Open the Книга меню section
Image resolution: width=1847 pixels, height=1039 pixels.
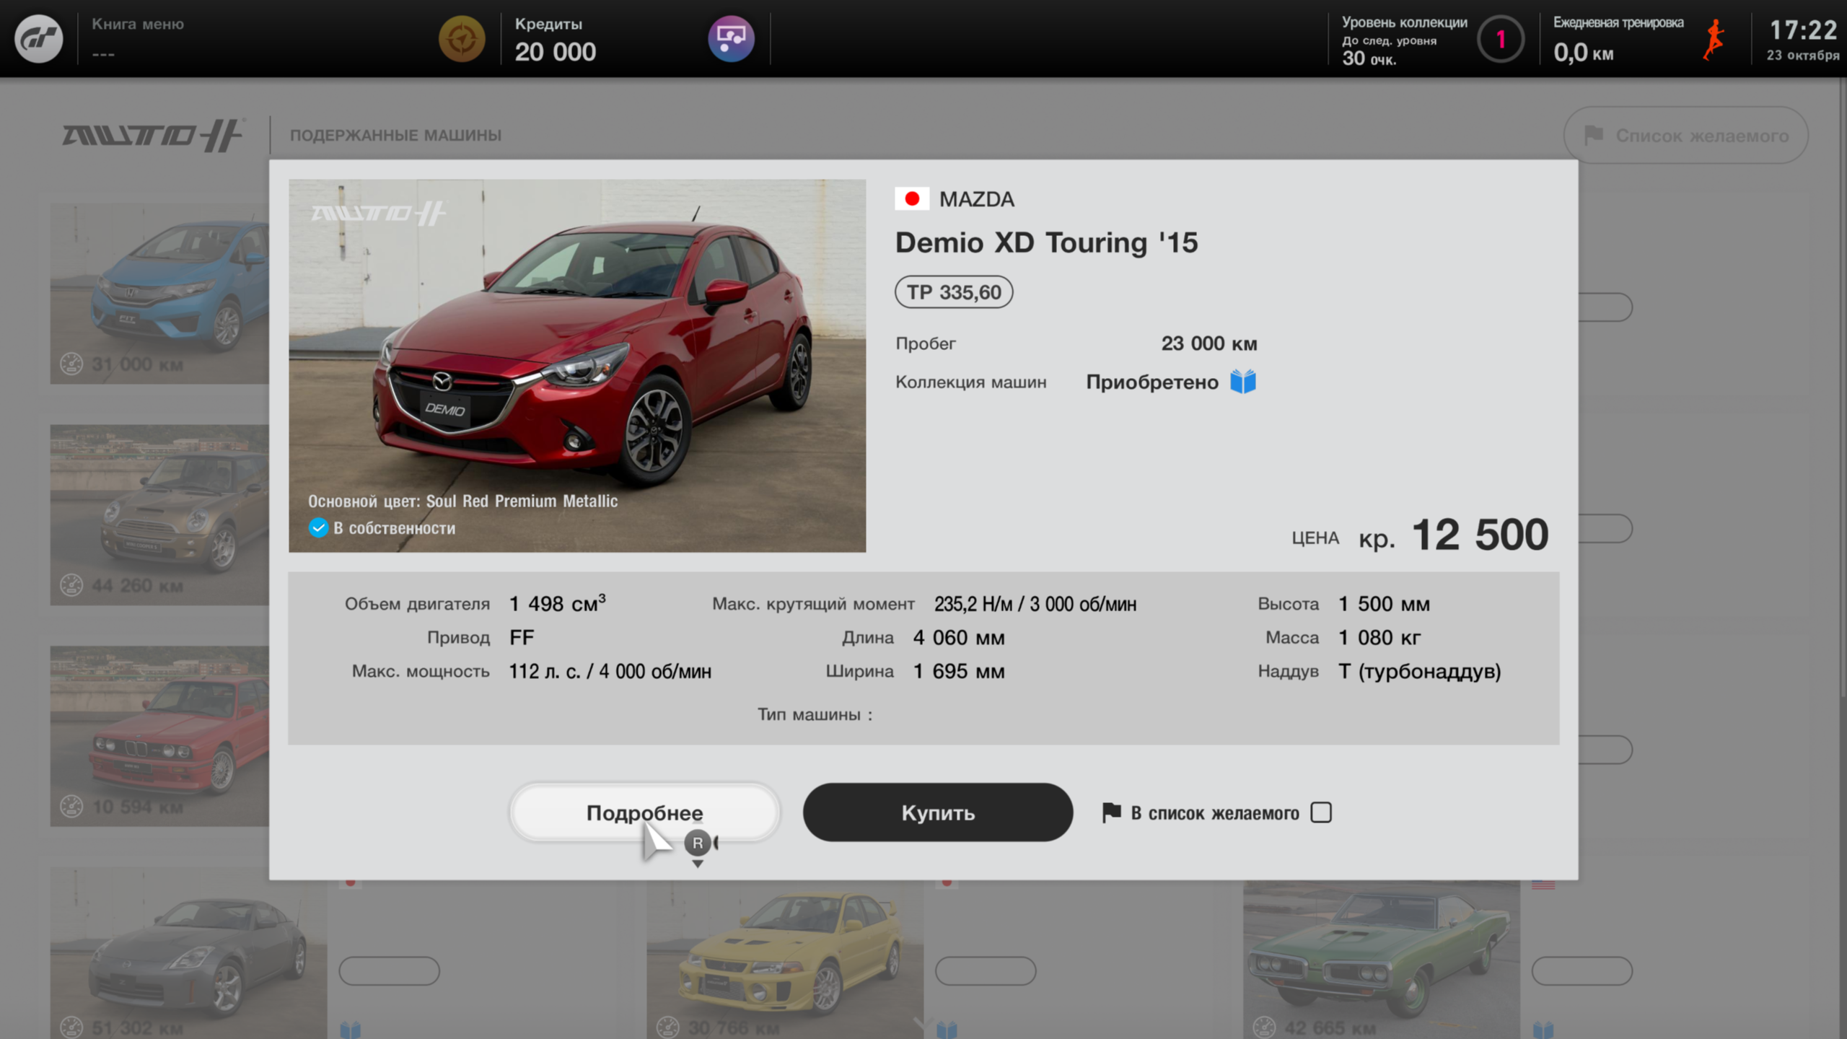(x=137, y=39)
